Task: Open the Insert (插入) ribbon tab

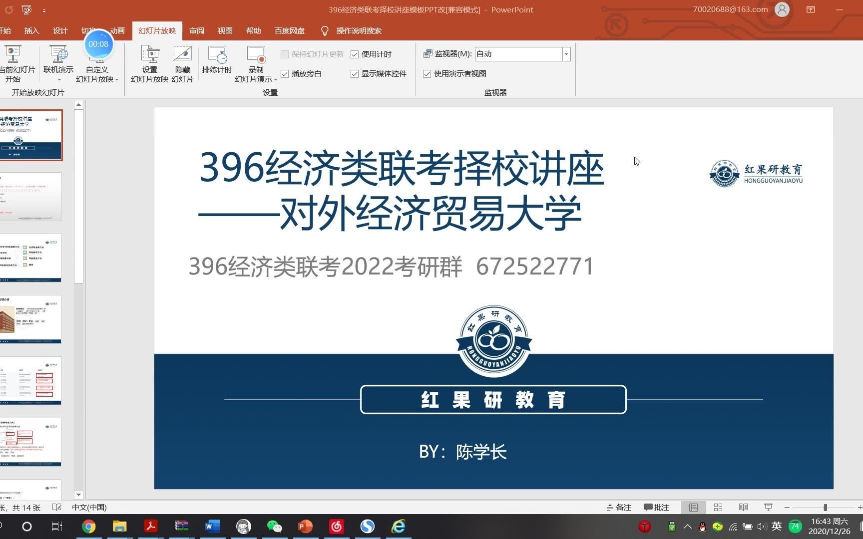Action: (x=31, y=30)
